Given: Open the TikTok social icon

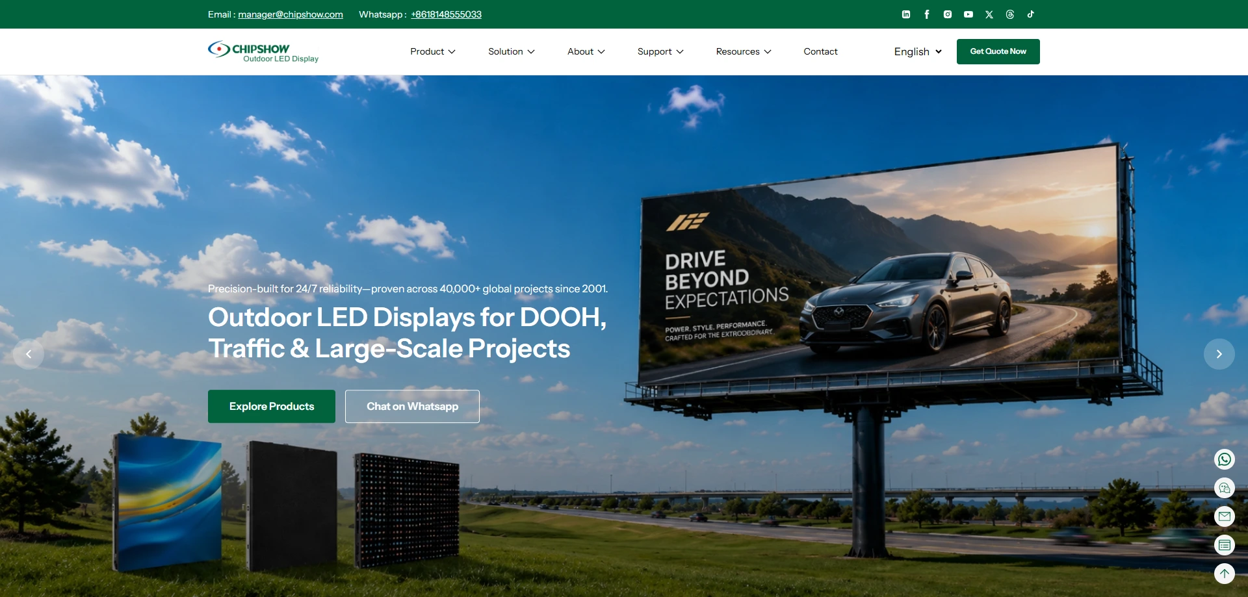Looking at the screenshot, I should pyautogui.click(x=1031, y=14).
